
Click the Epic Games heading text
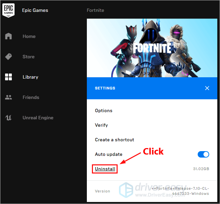point(35,10)
